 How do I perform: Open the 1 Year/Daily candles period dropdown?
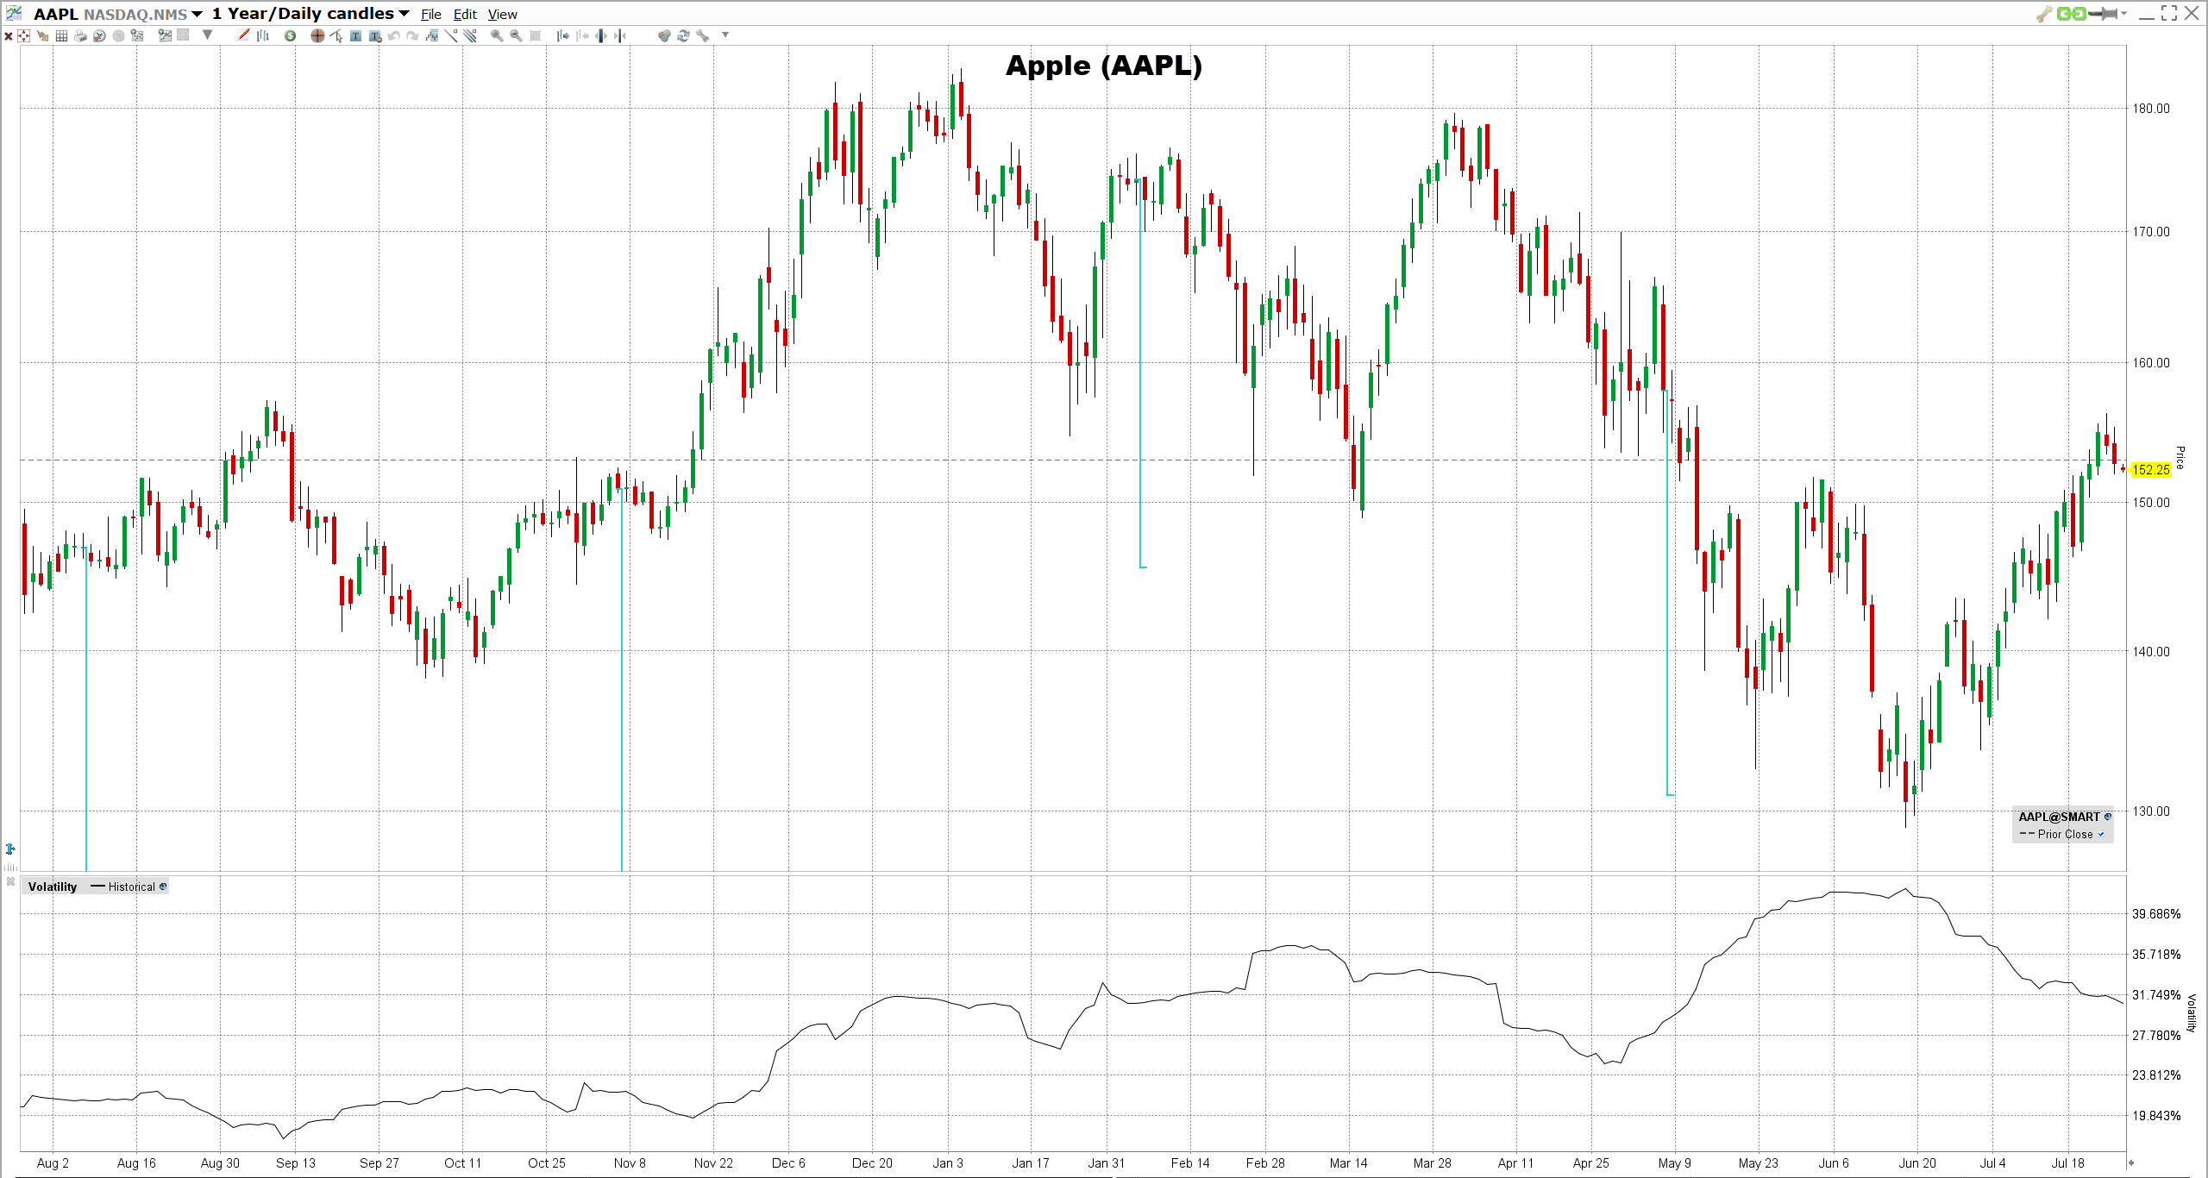(x=404, y=14)
